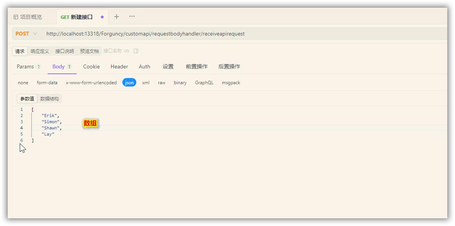Open the 预览文档 tab
Viewport: 455px width, 226px height.
click(x=90, y=50)
